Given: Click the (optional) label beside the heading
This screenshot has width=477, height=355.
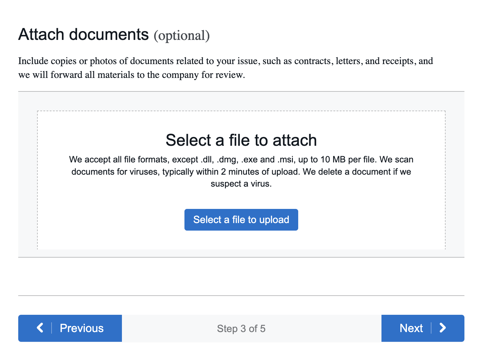Looking at the screenshot, I should [x=181, y=35].
